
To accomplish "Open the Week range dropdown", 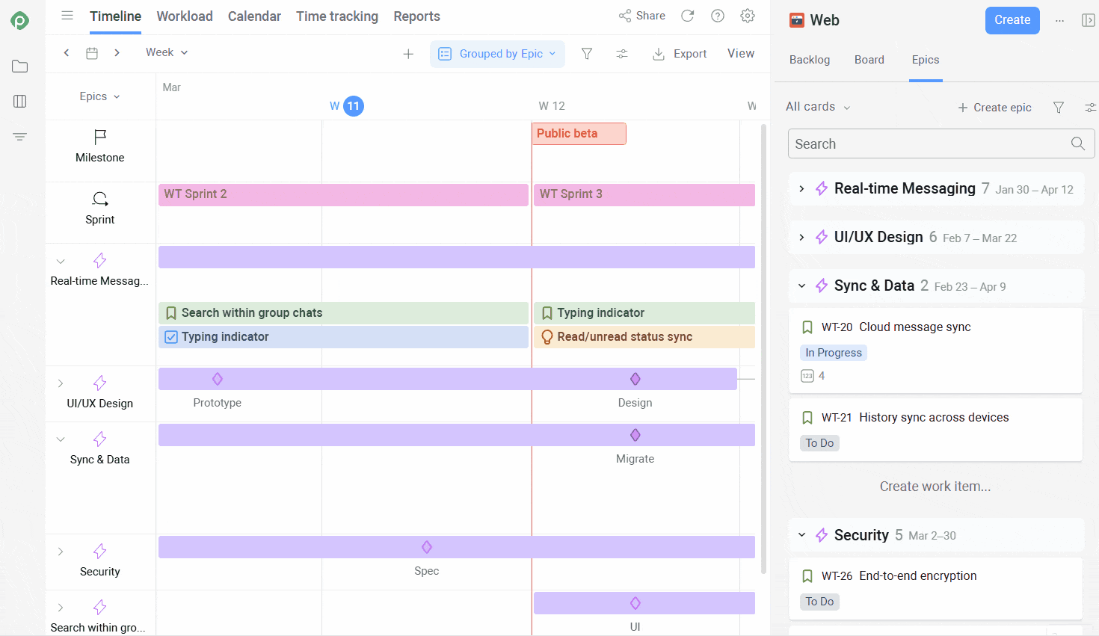I will (167, 52).
